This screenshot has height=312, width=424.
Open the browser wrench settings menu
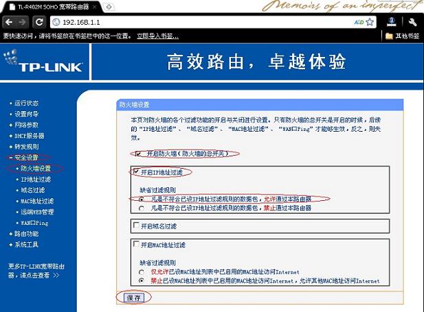(413, 22)
